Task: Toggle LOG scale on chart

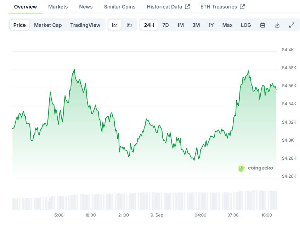Action: 246,25
